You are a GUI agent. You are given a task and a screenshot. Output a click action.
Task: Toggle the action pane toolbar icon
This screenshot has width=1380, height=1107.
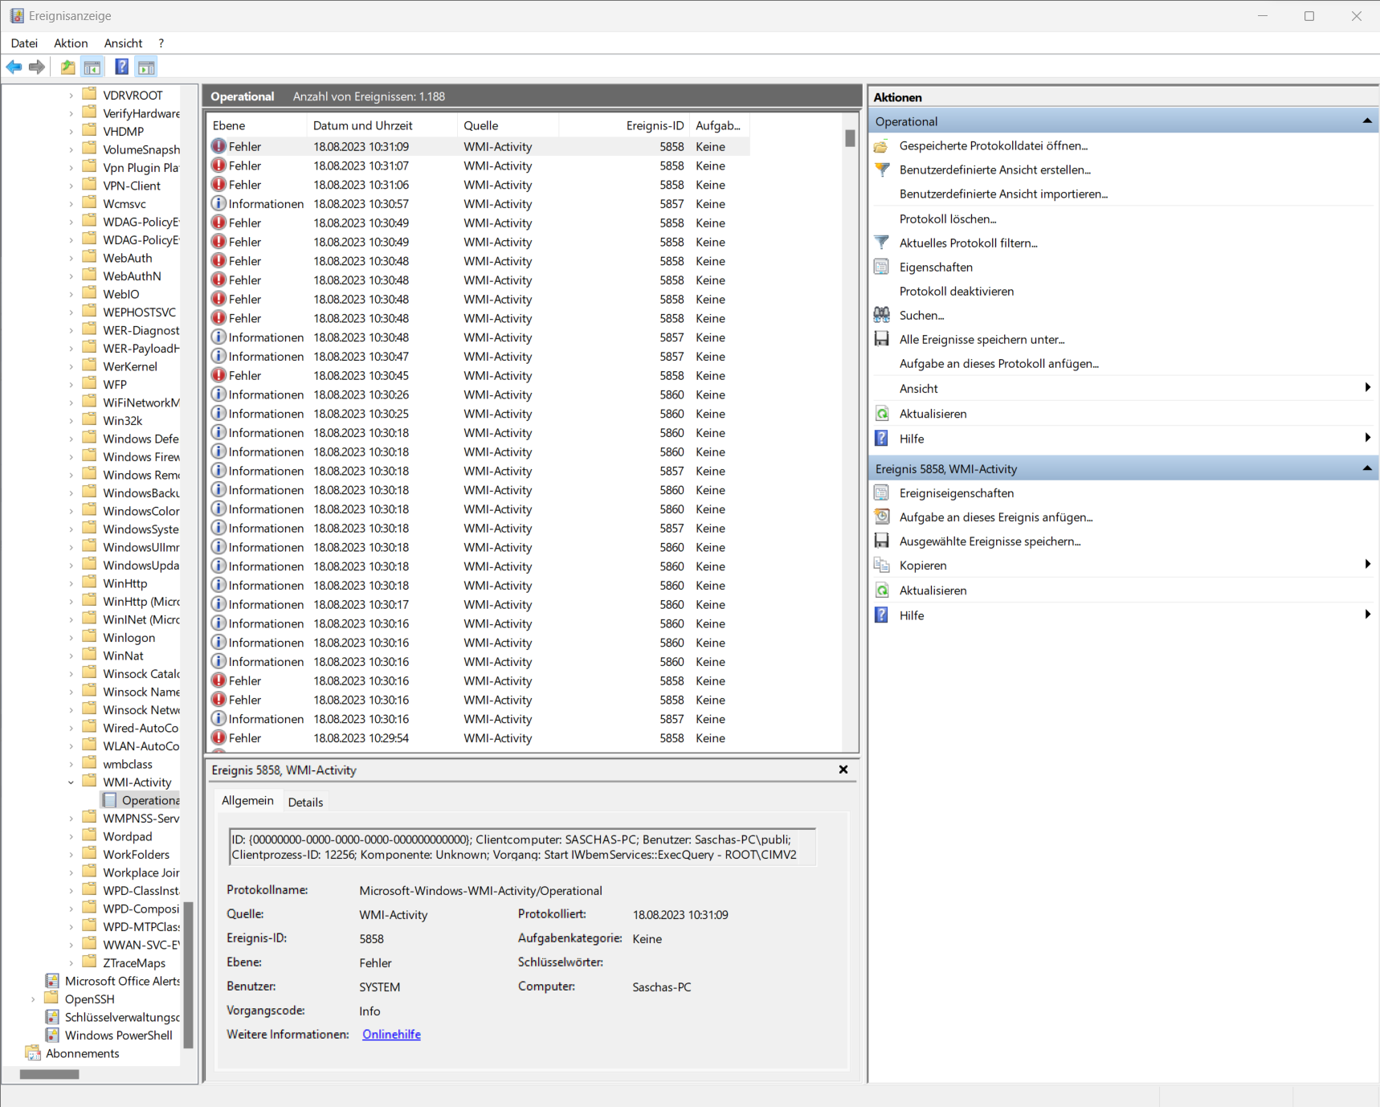tap(146, 67)
